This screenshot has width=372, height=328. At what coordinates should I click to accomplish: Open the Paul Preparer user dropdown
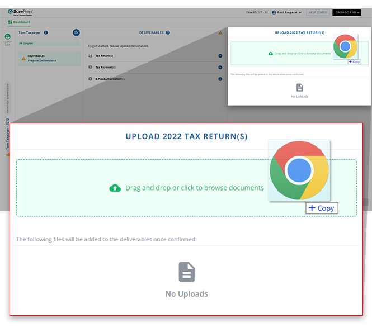287,12
